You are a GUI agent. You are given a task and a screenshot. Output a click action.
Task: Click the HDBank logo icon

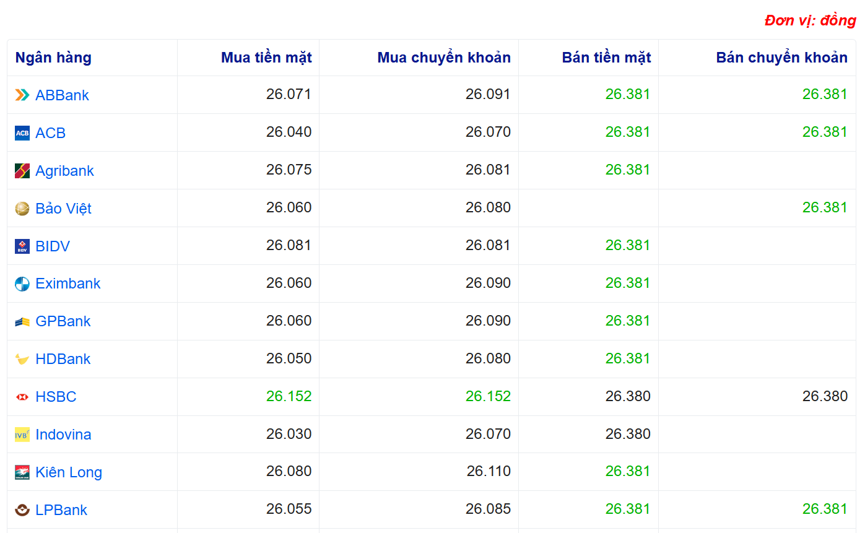click(22, 360)
